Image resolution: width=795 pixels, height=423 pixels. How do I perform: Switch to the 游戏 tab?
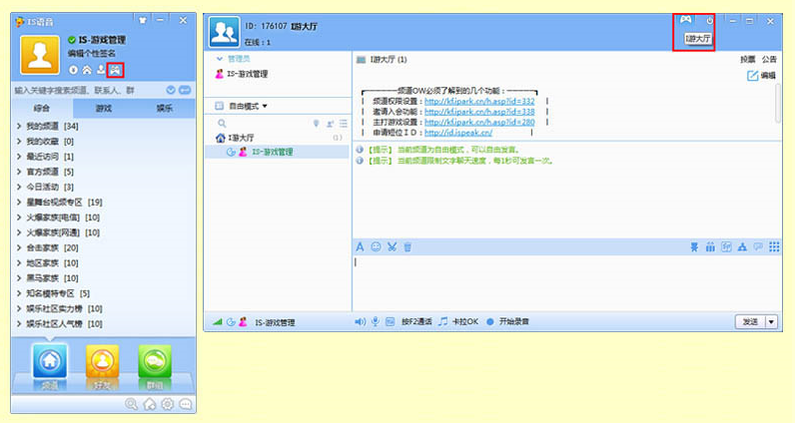click(x=103, y=109)
